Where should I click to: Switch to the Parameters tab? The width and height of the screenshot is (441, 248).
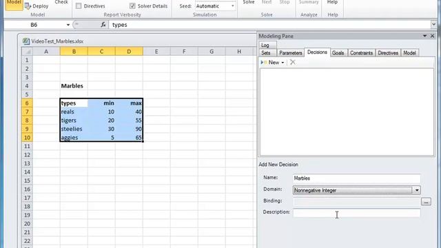tap(291, 53)
